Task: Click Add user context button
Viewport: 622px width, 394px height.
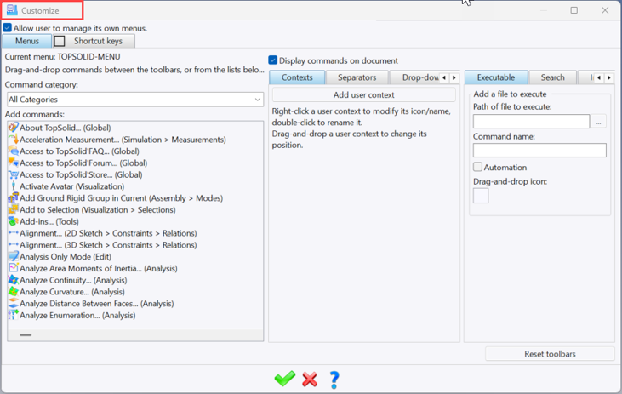Action: (x=364, y=94)
